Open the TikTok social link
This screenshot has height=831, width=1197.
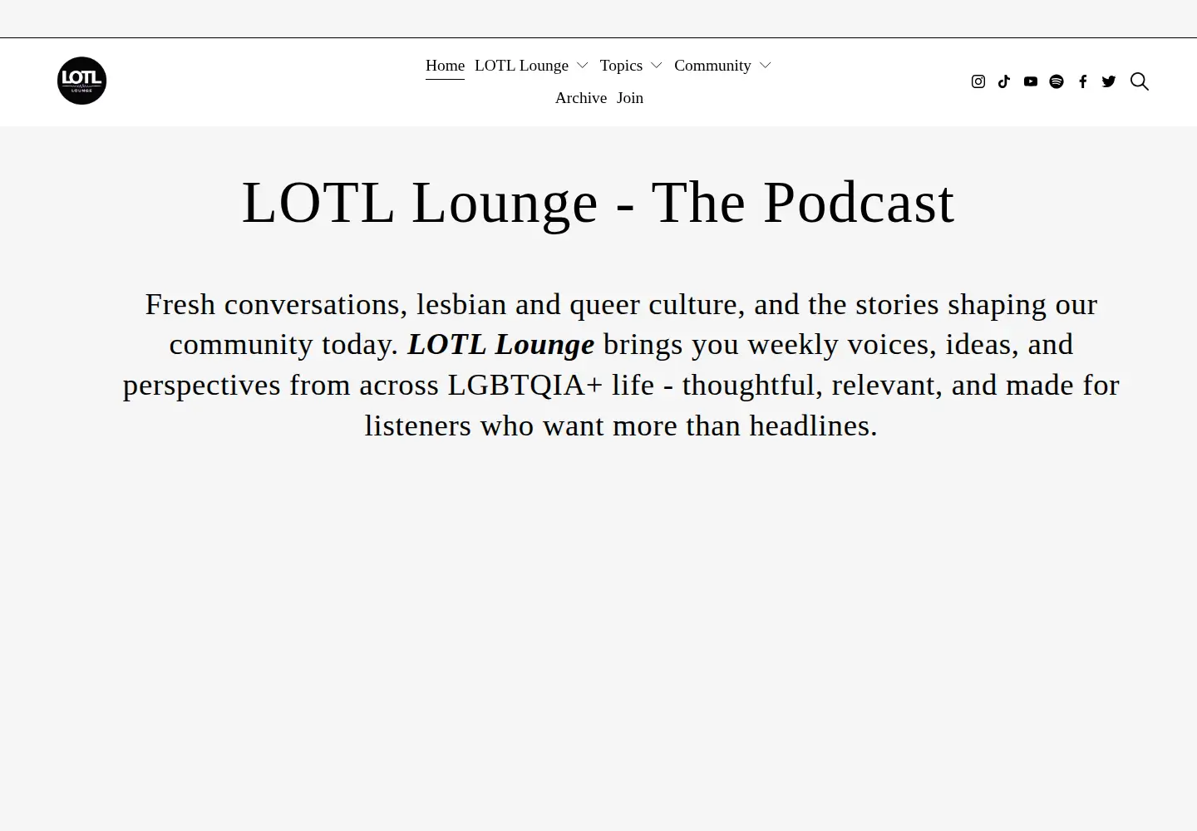[1004, 81]
